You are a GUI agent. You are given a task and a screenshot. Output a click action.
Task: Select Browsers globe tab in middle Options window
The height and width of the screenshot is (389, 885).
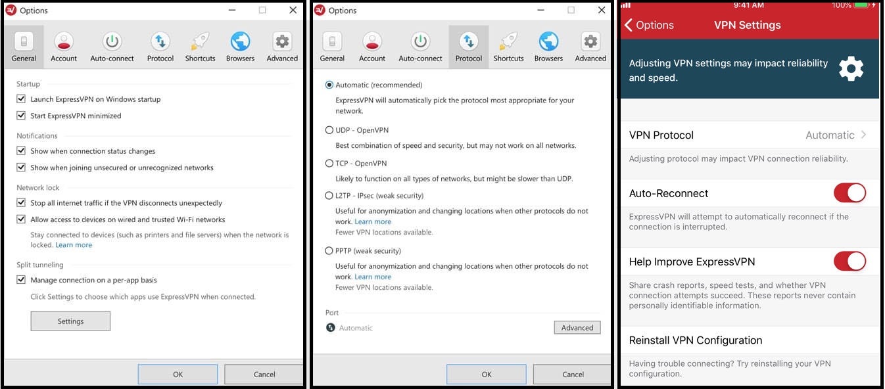548,47
